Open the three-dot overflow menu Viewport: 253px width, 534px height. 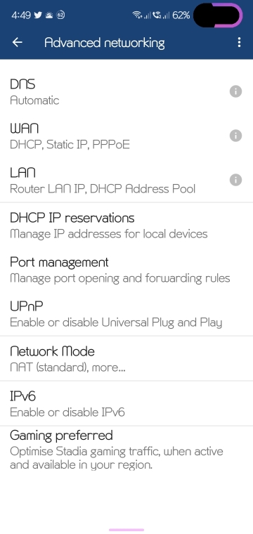click(x=239, y=42)
